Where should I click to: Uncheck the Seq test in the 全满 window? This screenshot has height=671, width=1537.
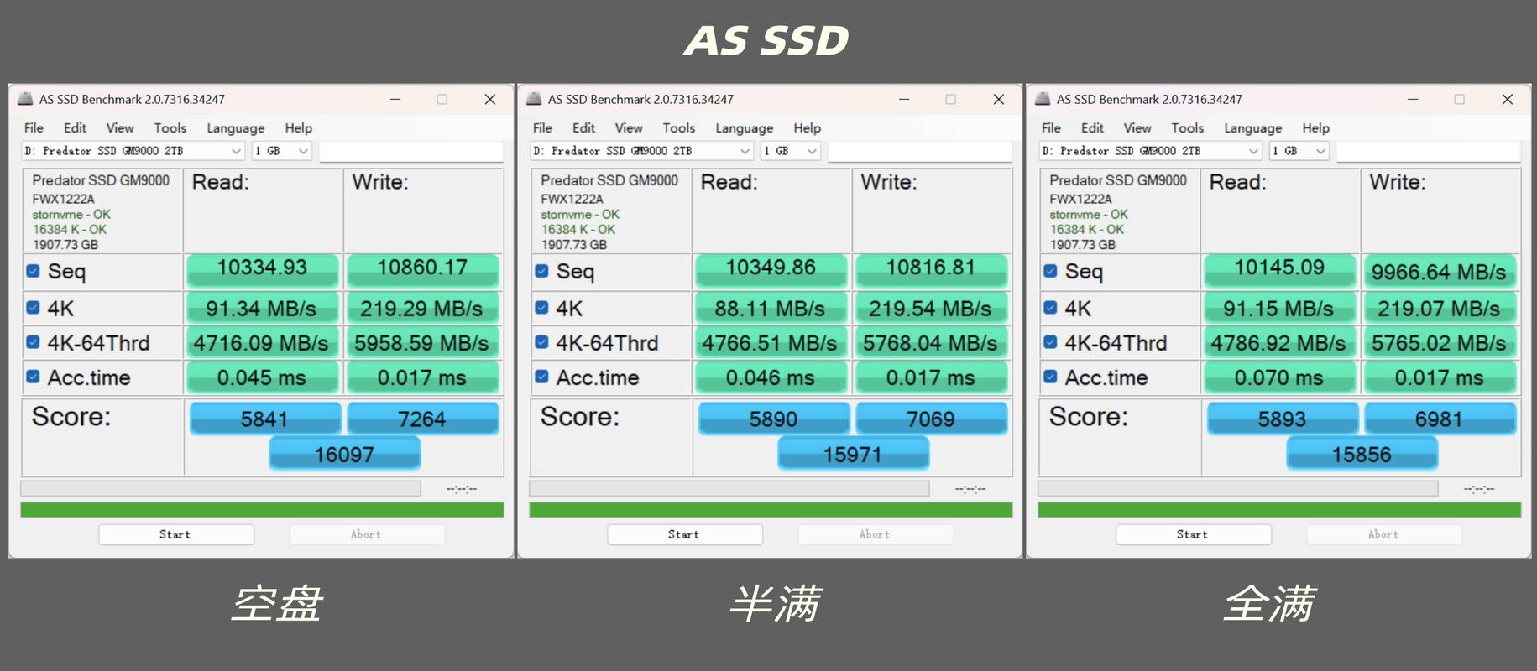(x=1050, y=271)
